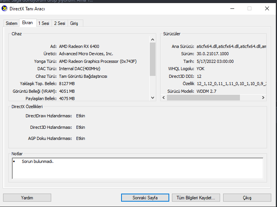Click the DirectX logo icon in title bar
This screenshot has height=207, width=277.
point(5,8)
